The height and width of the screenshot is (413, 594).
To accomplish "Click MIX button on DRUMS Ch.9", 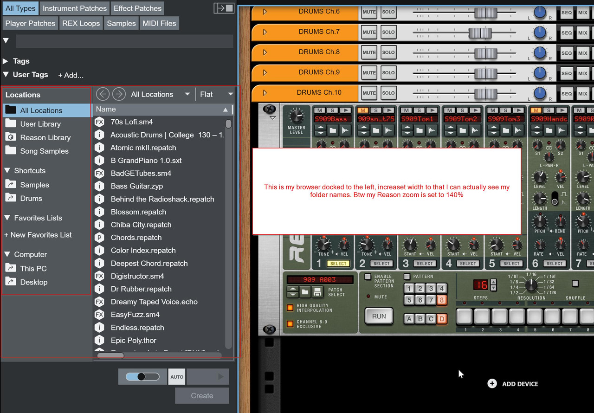I will click(x=583, y=73).
